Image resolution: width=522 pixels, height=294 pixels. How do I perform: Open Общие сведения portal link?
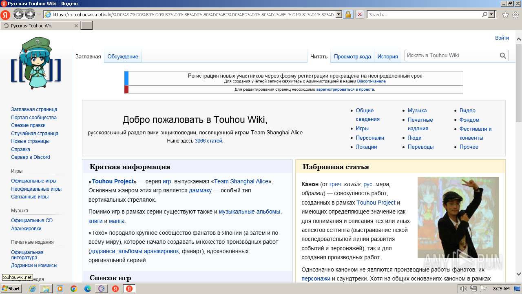tap(368, 115)
